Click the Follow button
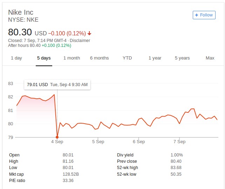This screenshot has height=189, width=225. (204, 15)
